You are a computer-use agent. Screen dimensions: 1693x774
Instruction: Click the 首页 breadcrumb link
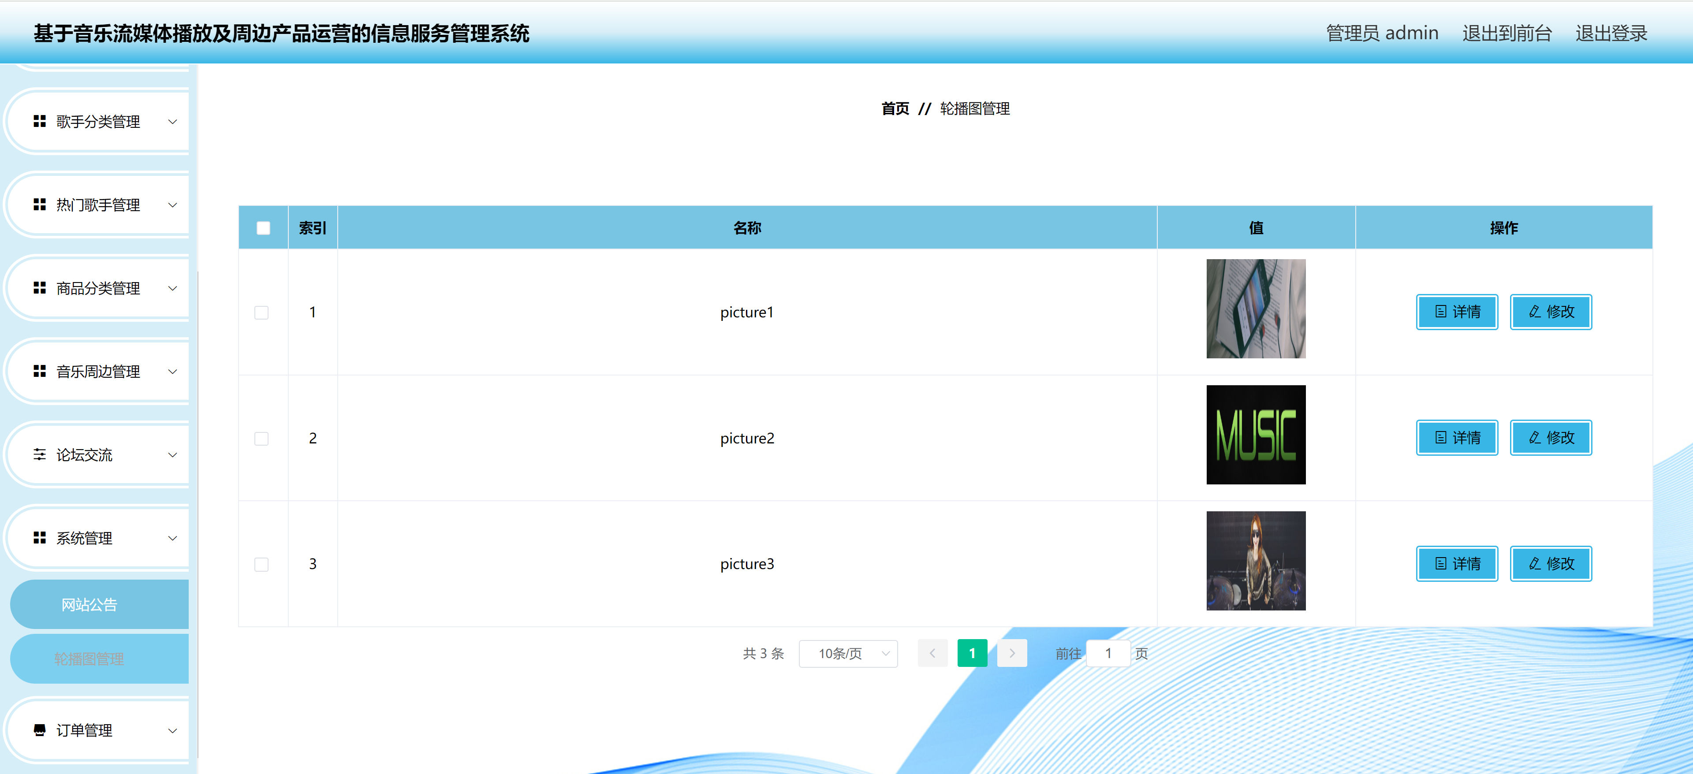[895, 108]
